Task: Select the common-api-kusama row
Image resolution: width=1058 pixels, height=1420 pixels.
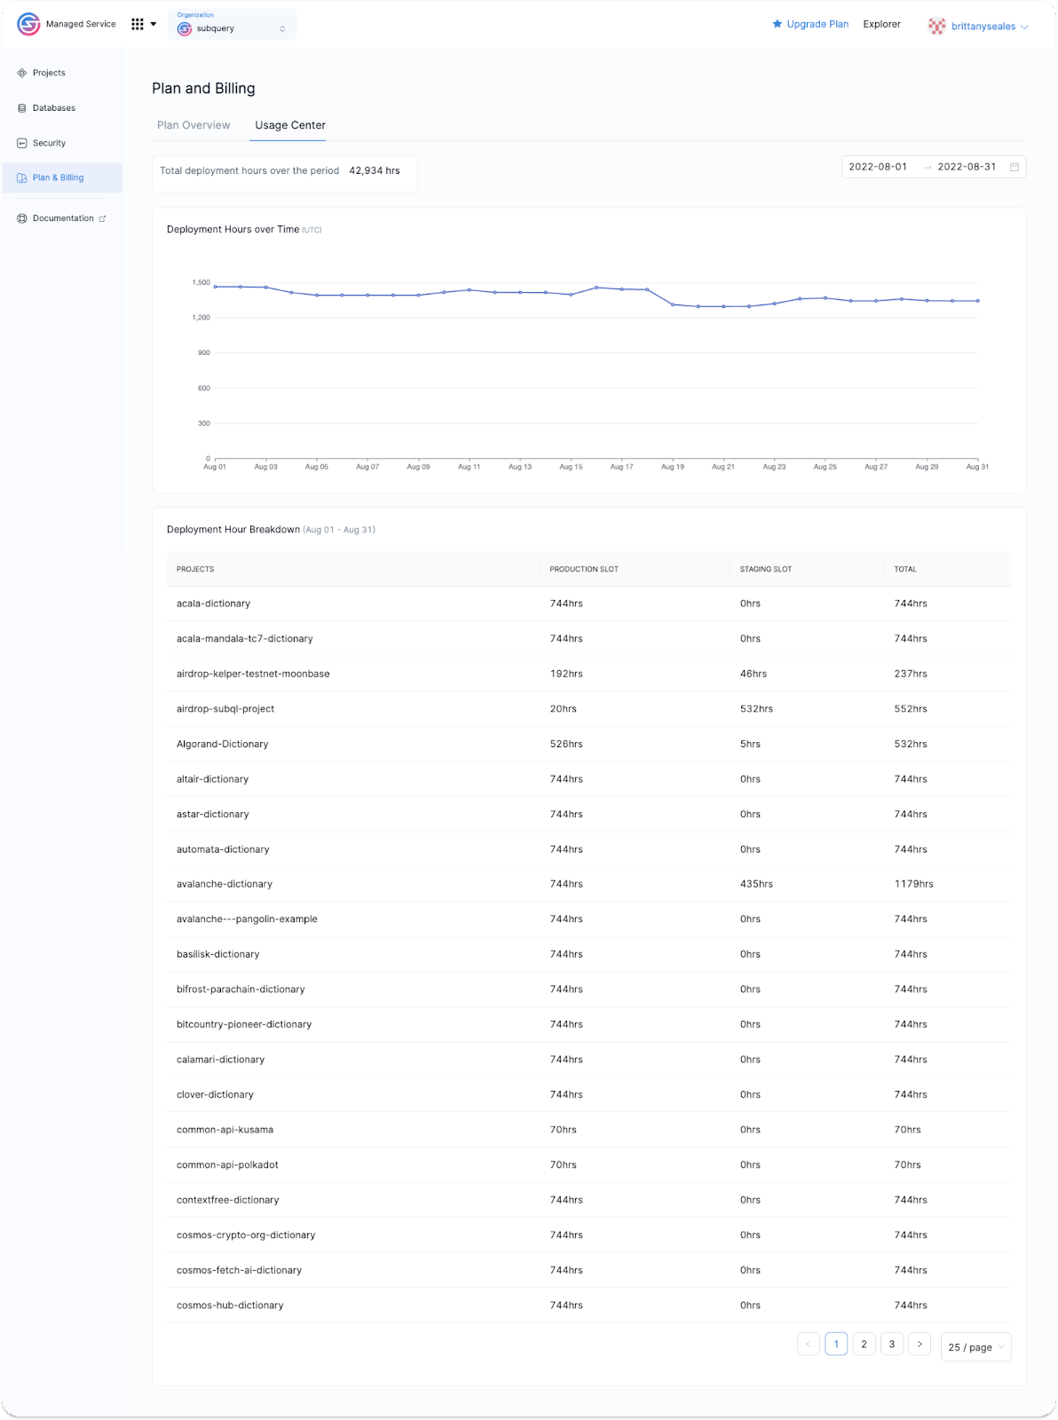Action: pos(589,1130)
